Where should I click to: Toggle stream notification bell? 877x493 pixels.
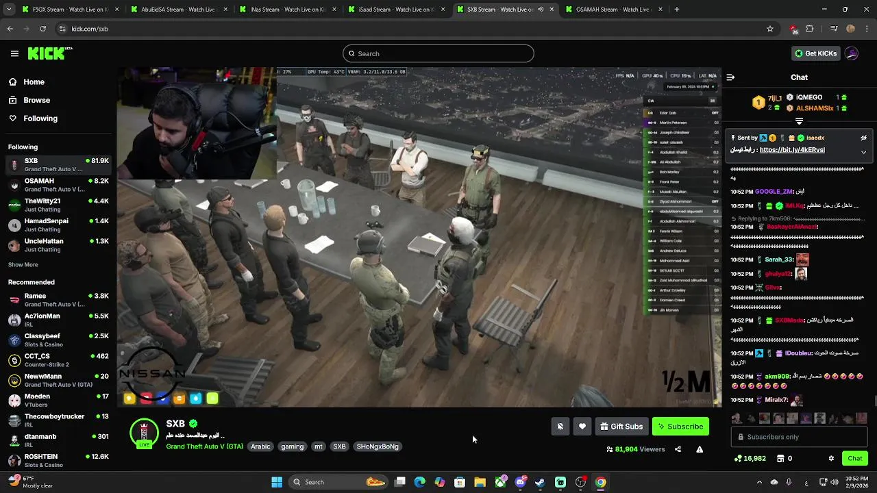pos(560,427)
